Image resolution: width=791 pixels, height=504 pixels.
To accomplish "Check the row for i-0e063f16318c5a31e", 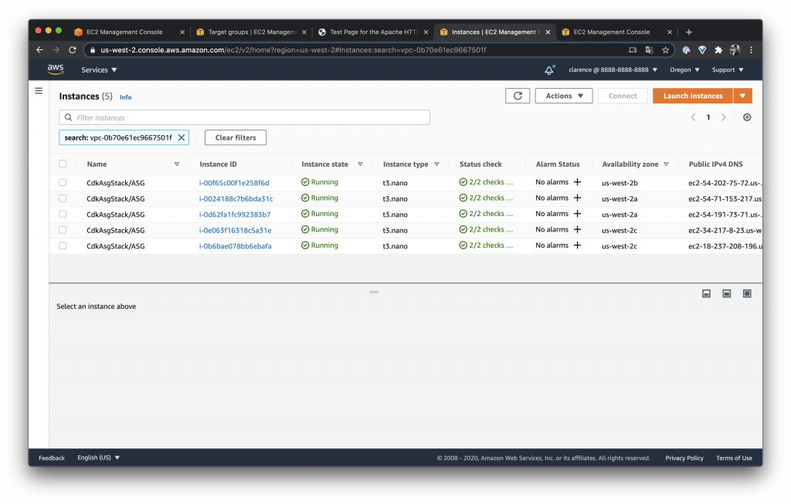I will [63, 230].
